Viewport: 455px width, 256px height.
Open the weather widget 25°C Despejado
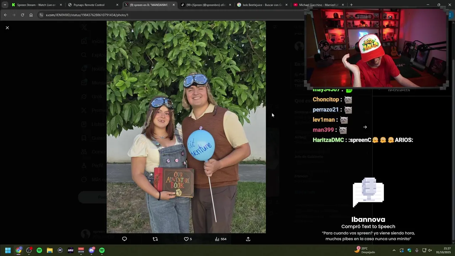coord(365,250)
